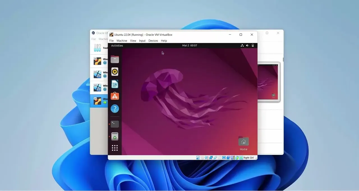The width and height of the screenshot is (359, 191).
Task: Click the audio status bar icon
Action: coord(207,158)
